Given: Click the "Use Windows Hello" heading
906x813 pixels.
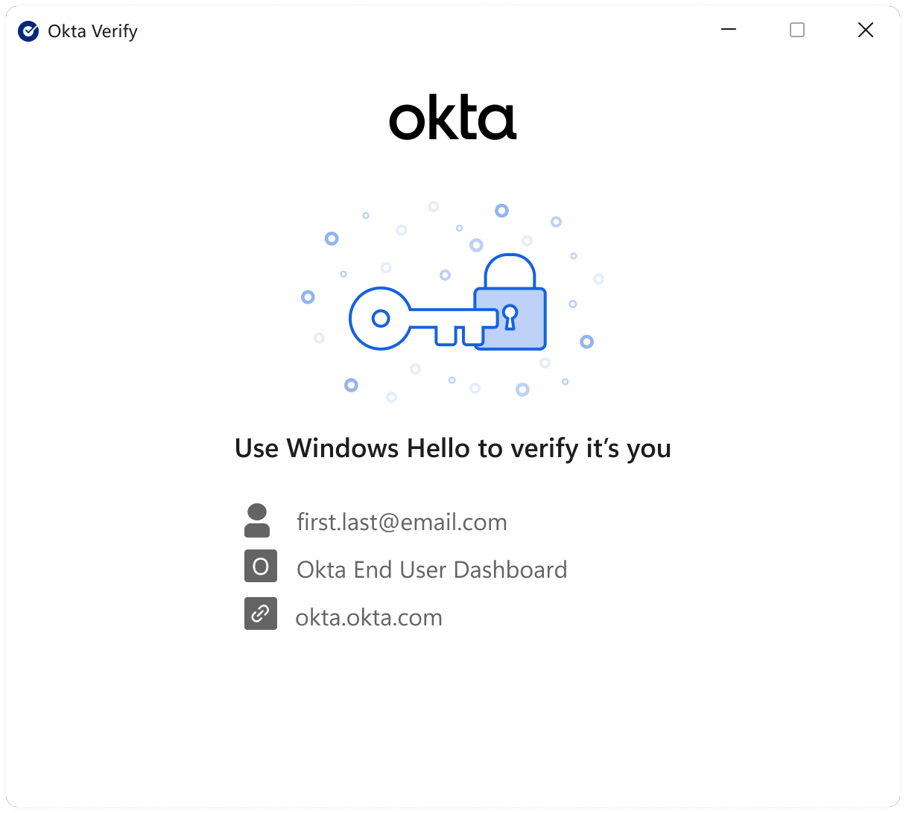Looking at the screenshot, I should pos(452,448).
